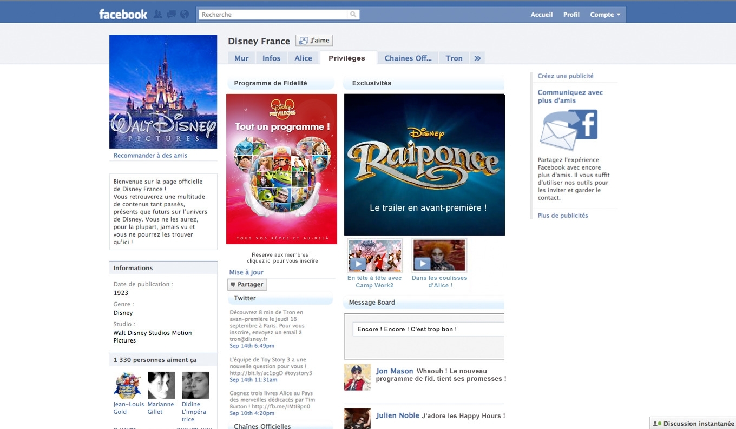Click the Partager button
This screenshot has width=736, height=429.
pyautogui.click(x=247, y=285)
